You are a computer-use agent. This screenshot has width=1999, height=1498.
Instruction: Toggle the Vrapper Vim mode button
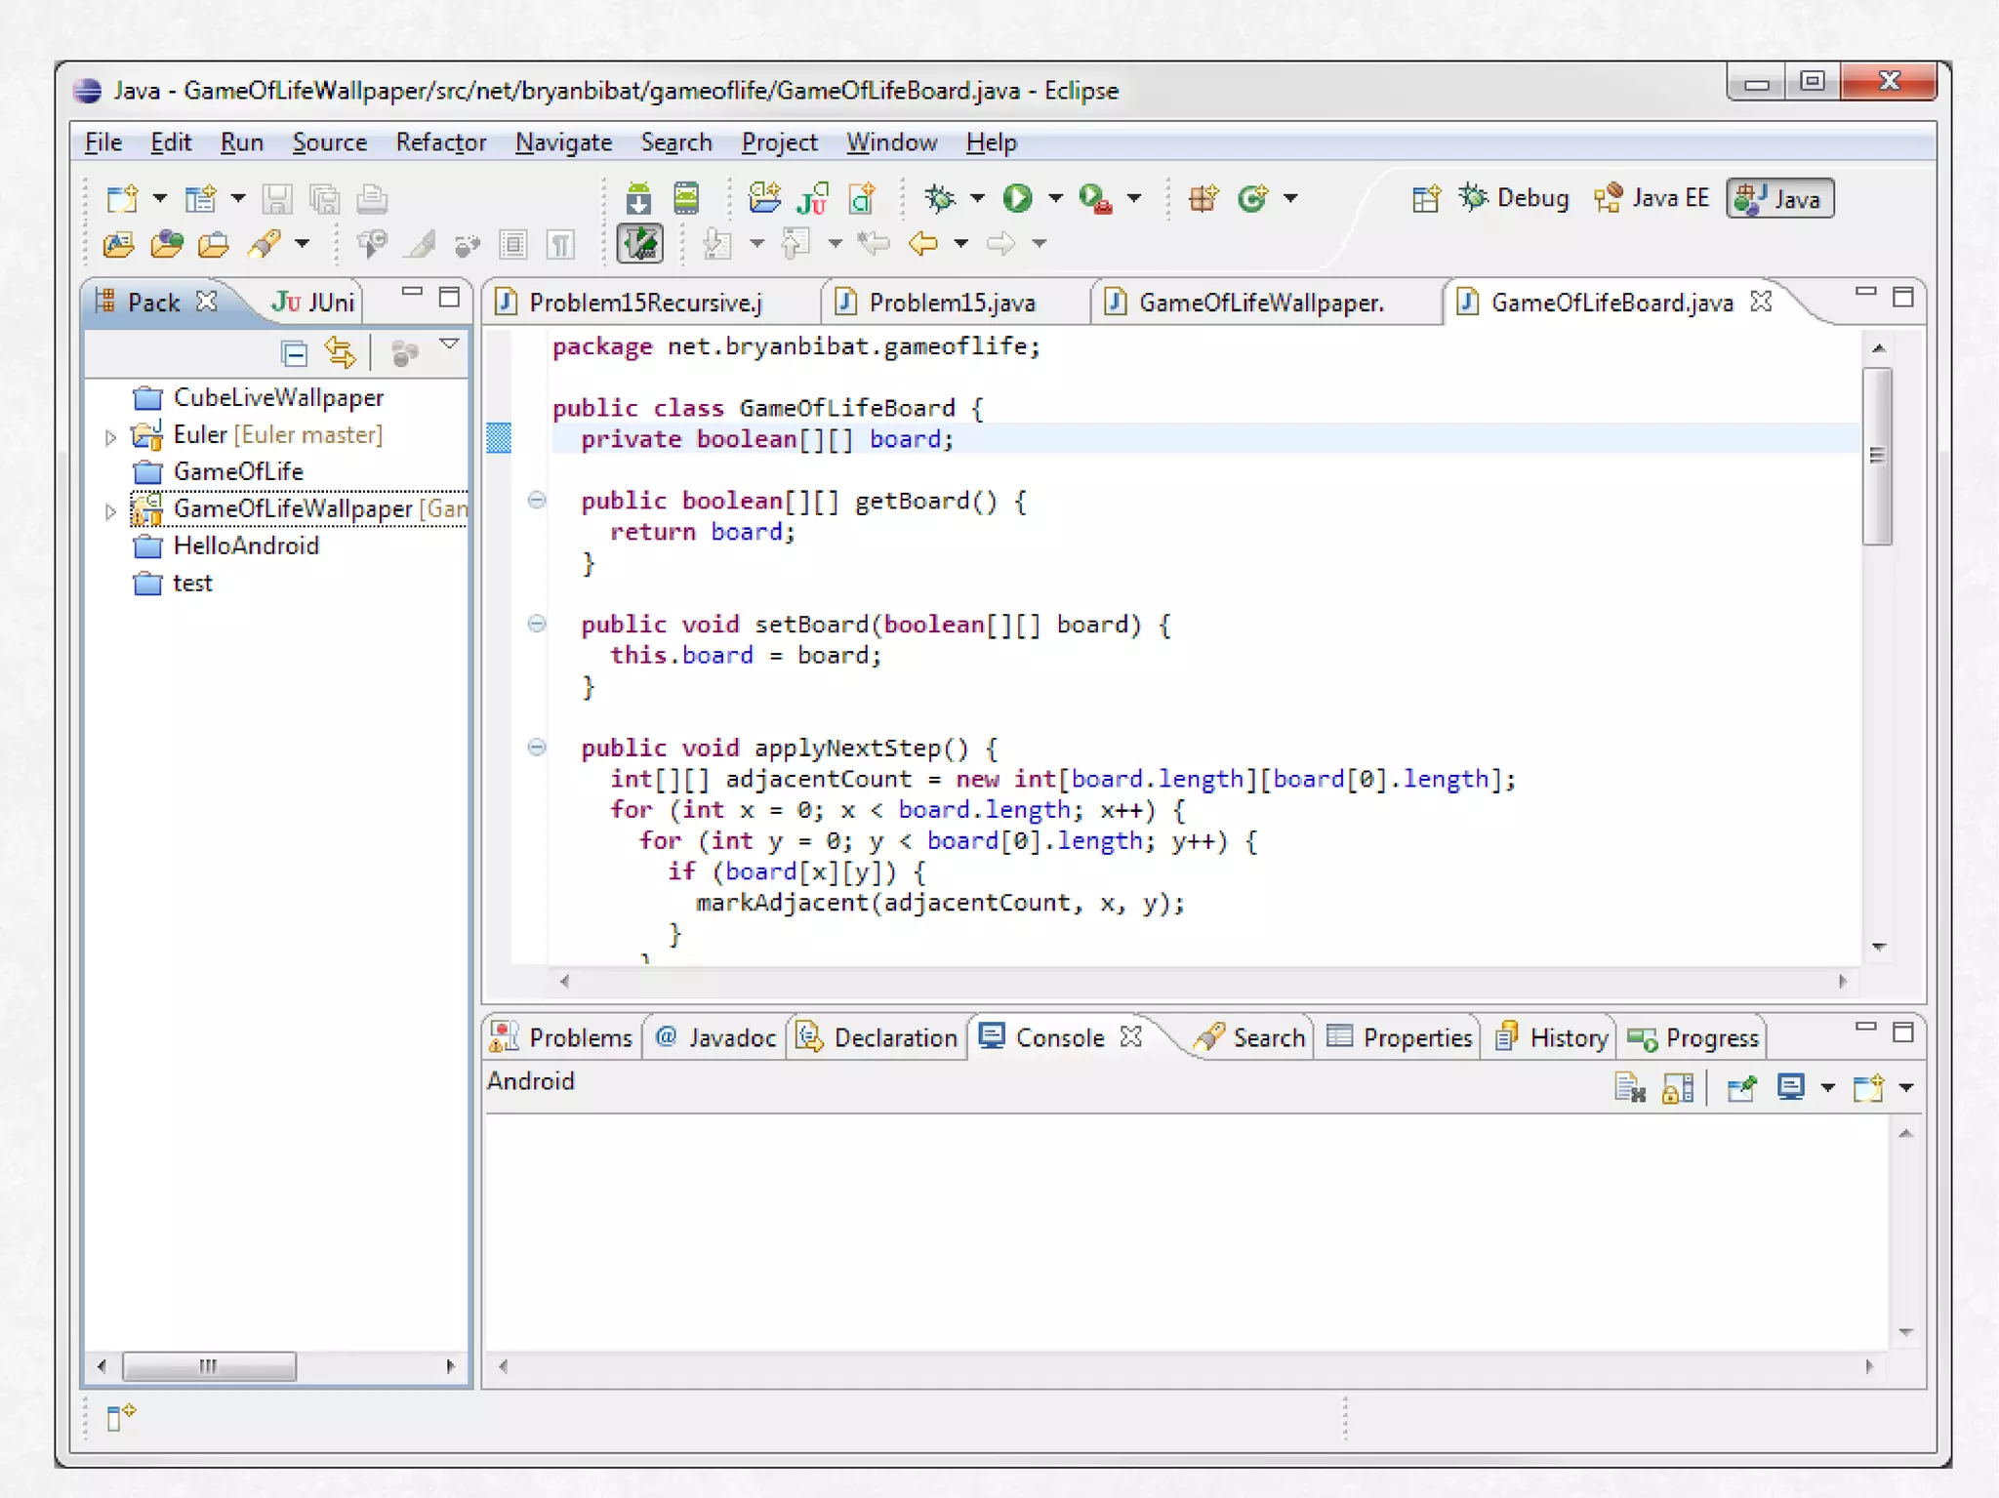[x=640, y=243]
